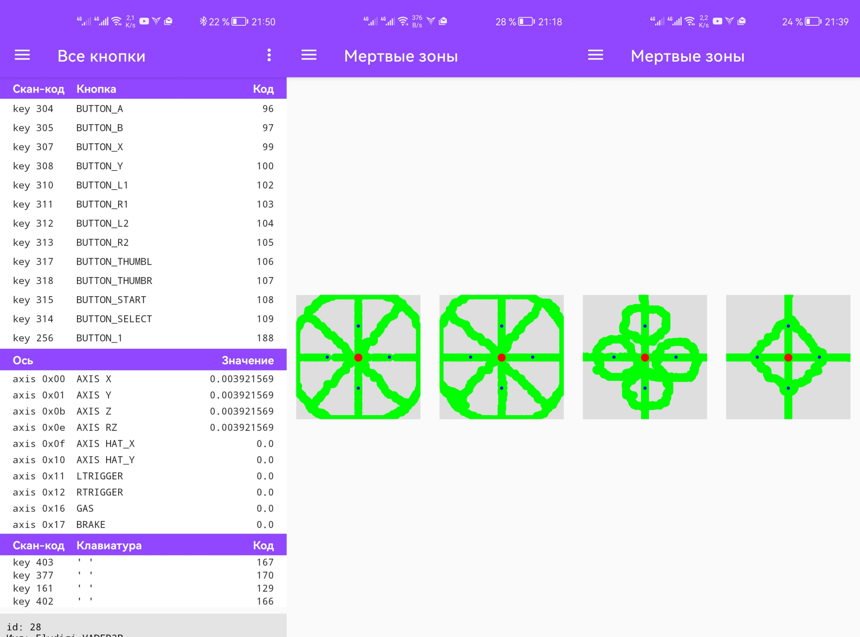Image resolution: width=860 pixels, height=637 pixels.
Task: Tap the clover-shaped third dead zone plot
Action: [644, 357]
